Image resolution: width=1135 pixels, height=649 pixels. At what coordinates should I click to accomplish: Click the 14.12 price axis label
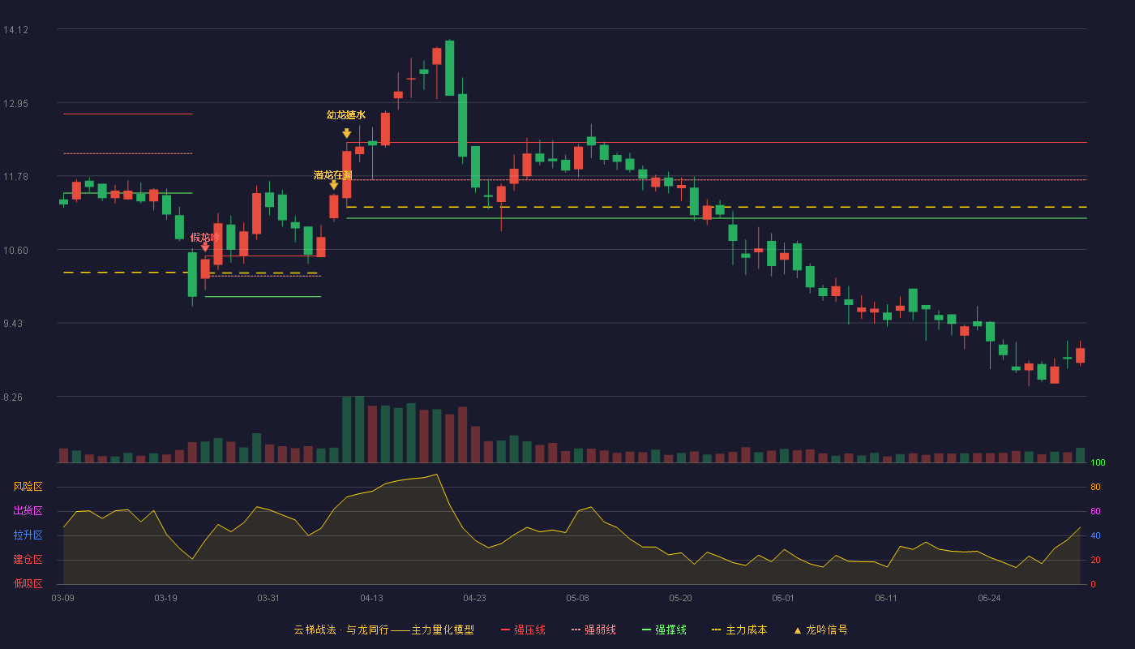(x=15, y=30)
